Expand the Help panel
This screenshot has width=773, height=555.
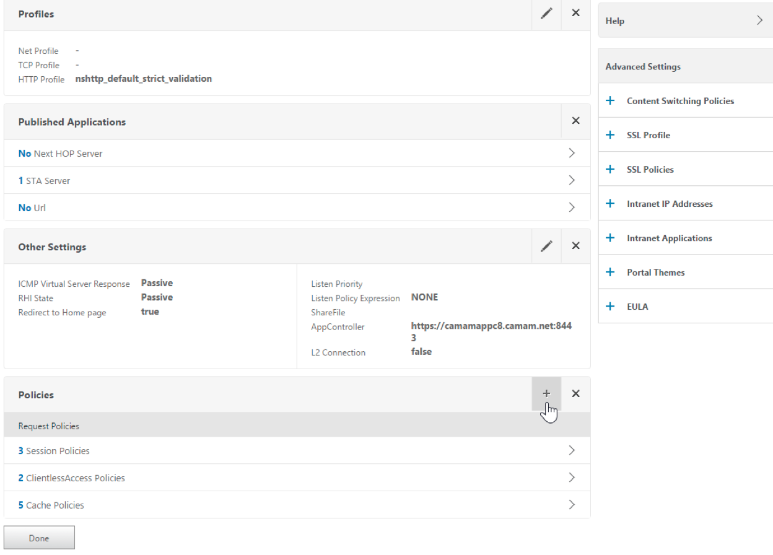click(x=759, y=20)
